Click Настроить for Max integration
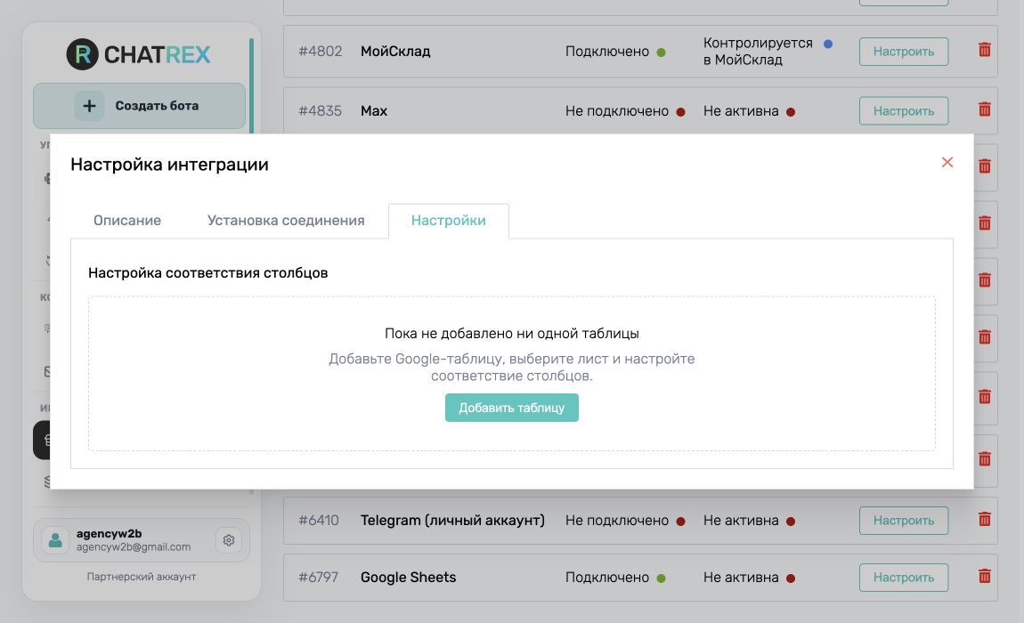This screenshot has height=623, width=1024. click(904, 111)
